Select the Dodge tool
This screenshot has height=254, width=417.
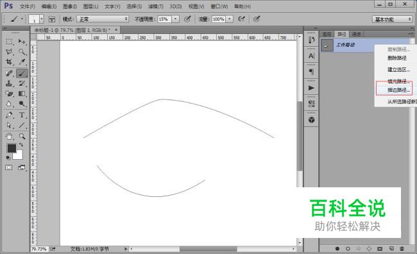(22, 104)
